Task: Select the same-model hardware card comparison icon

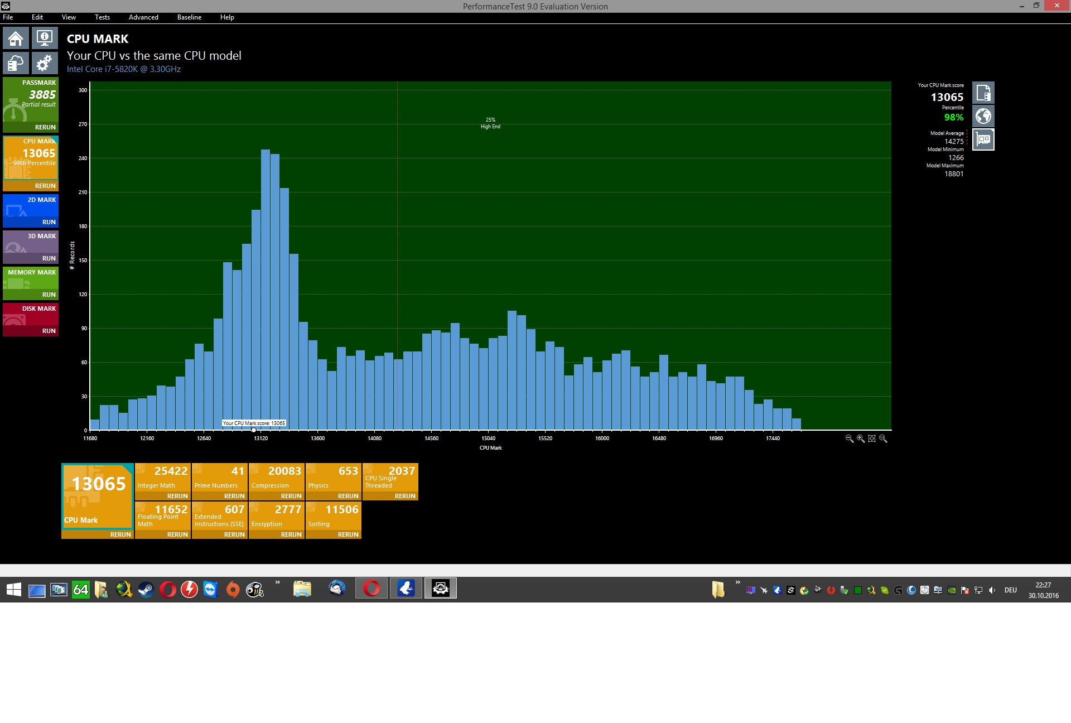Action: 983,139
